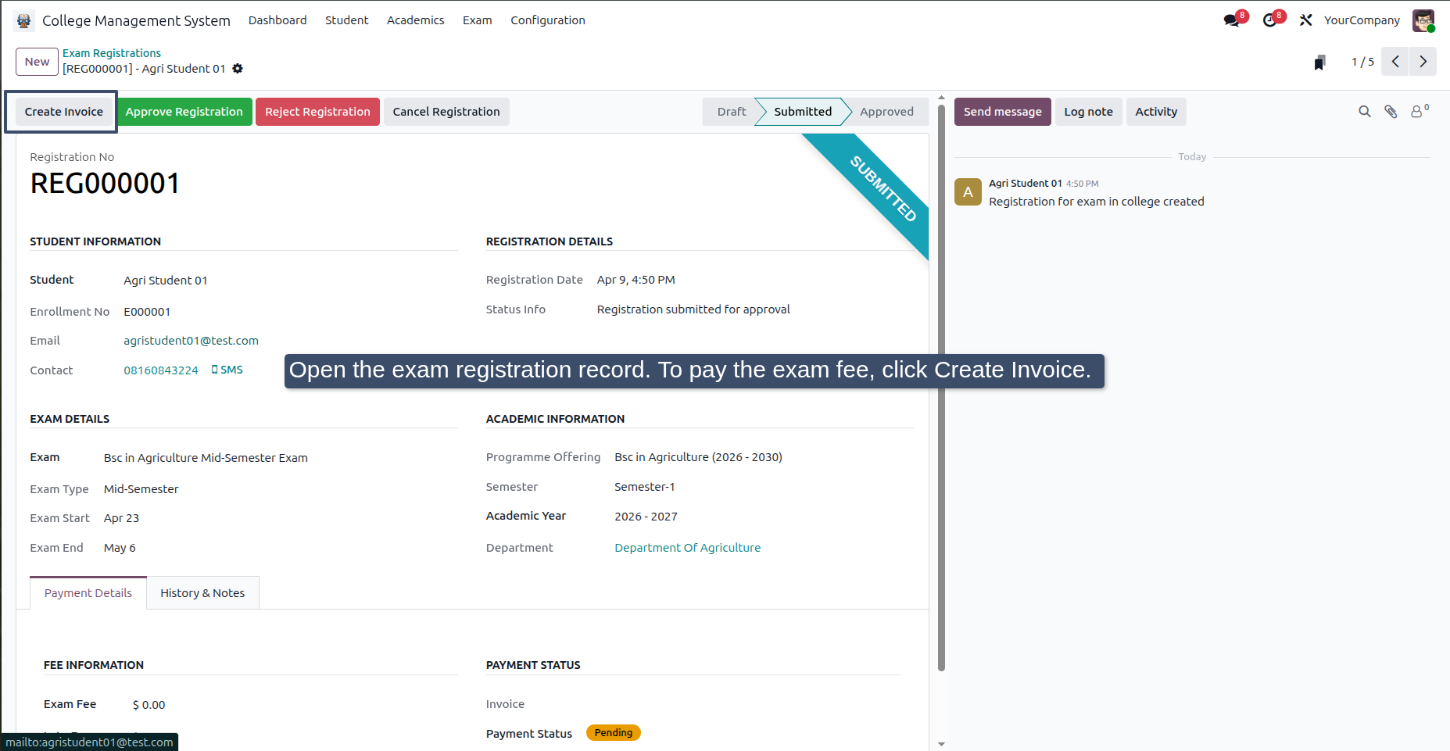Click the Enrollment No value E000001
Viewport: 1450px width, 751px height.
(147, 312)
